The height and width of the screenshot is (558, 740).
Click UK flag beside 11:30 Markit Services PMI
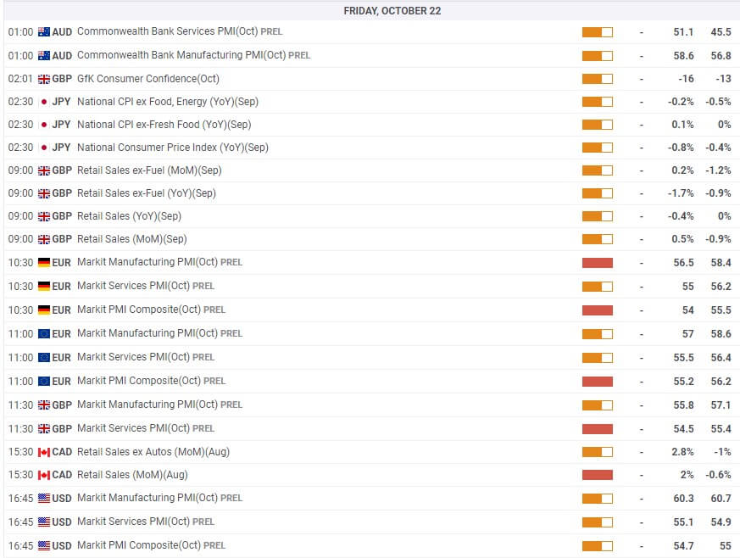click(44, 428)
